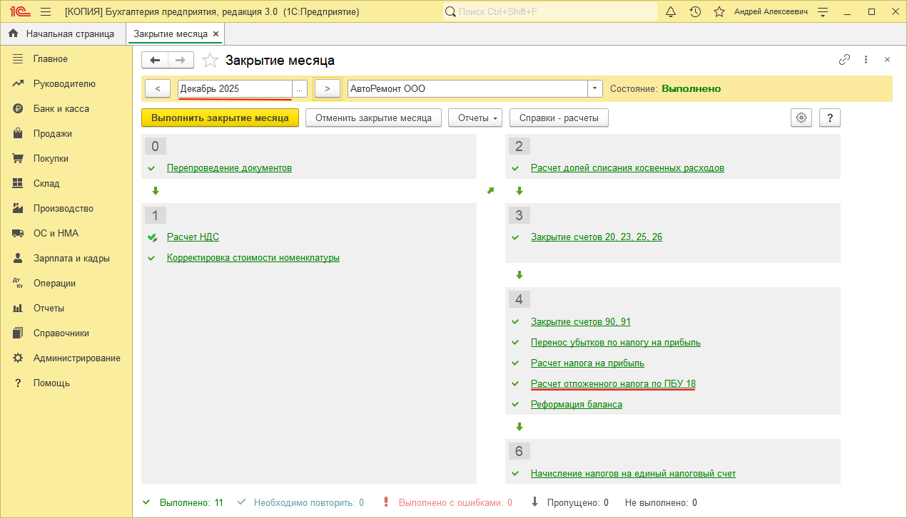Open the Реформация баланса link
The height and width of the screenshot is (518, 907).
coord(576,404)
